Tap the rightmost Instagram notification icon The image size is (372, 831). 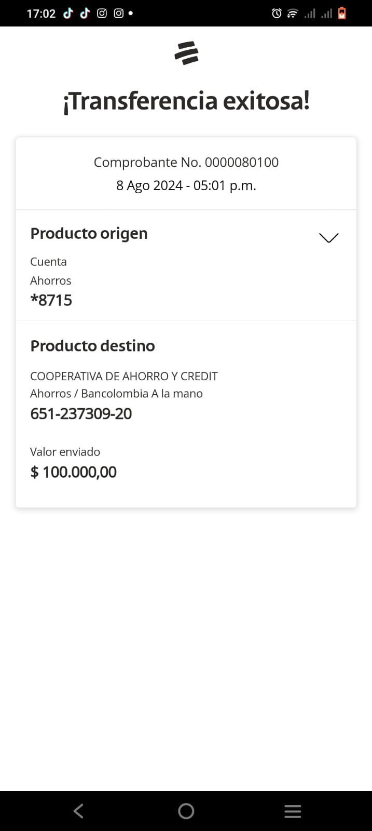[119, 14]
